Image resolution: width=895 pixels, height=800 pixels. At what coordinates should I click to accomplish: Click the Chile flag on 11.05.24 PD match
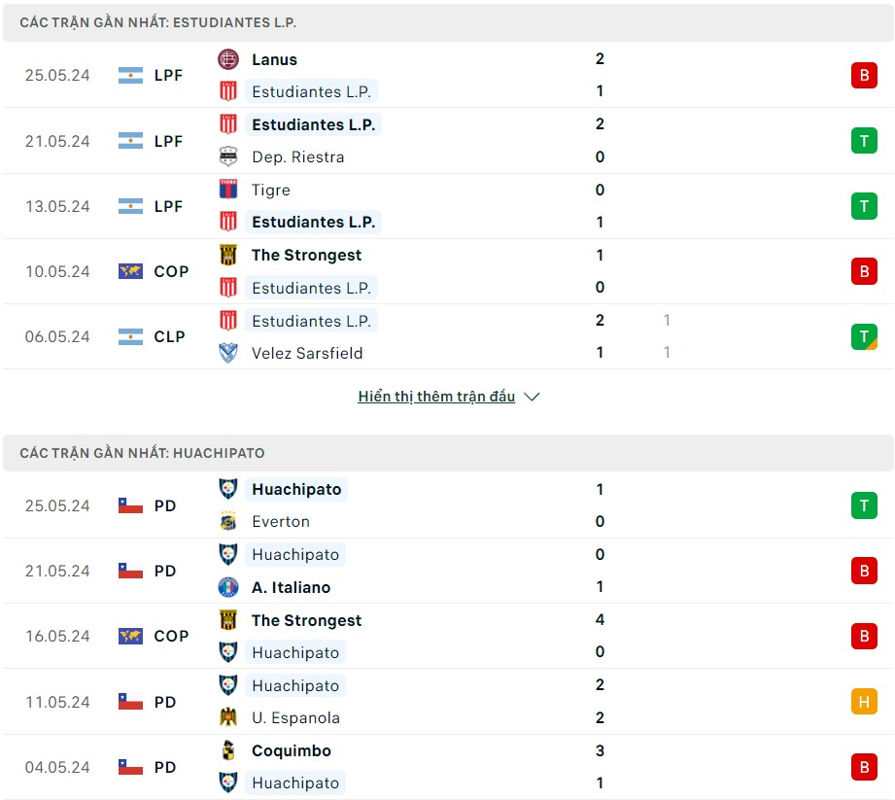click(x=130, y=702)
